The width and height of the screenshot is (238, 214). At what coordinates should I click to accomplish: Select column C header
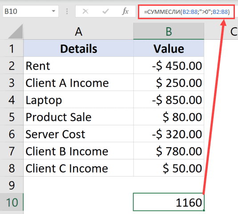[x=234, y=32]
